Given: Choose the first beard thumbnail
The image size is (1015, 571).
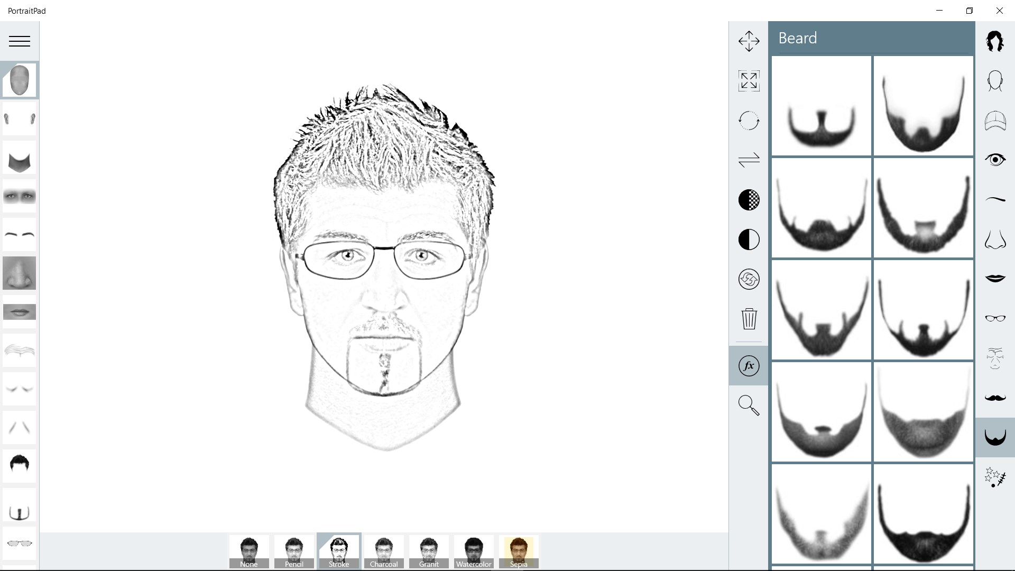Looking at the screenshot, I should [821, 106].
